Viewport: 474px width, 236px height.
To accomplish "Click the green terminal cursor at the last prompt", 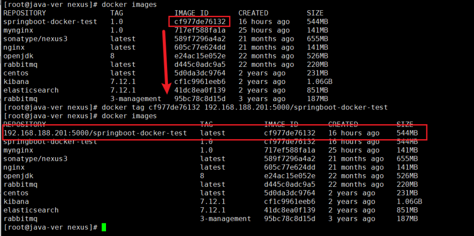I will 104,227.
